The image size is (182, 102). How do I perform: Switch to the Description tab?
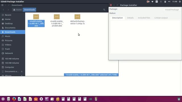click(117, 18)
